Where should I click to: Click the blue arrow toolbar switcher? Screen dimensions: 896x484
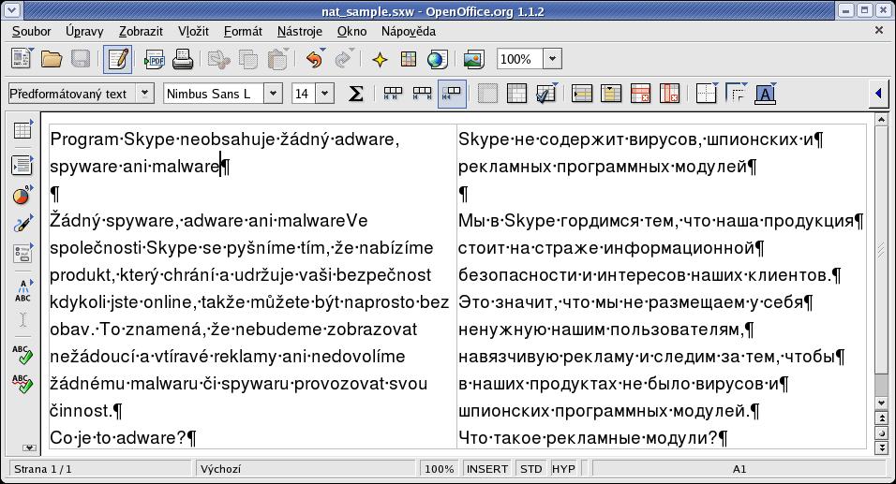(877, 94)
